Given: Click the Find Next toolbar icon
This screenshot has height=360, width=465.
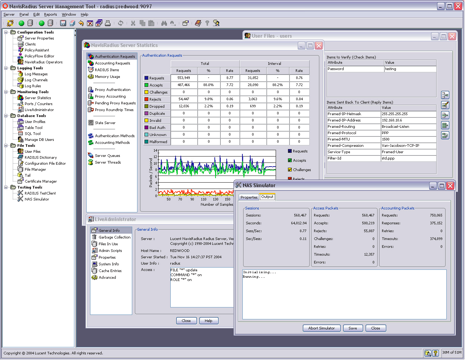Looking at the screenshot, I should coord(173,23).
